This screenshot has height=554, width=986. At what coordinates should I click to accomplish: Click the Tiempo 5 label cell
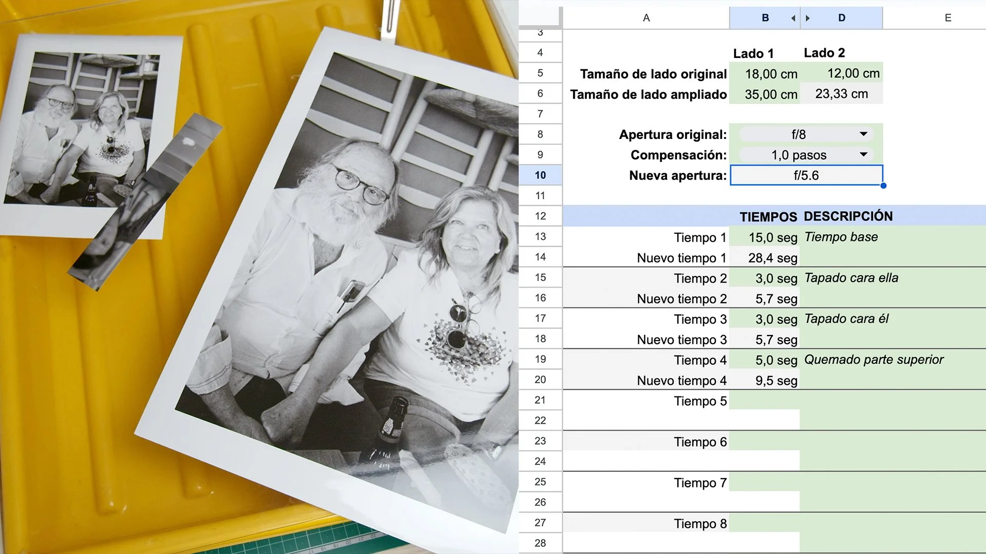tap(646, 401)
